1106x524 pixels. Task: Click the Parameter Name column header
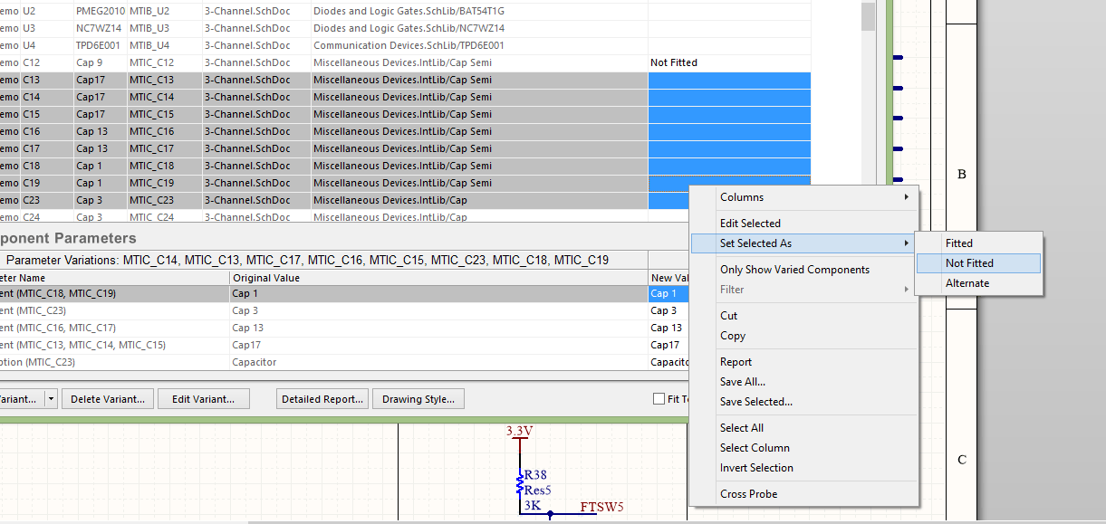(114, 278)
